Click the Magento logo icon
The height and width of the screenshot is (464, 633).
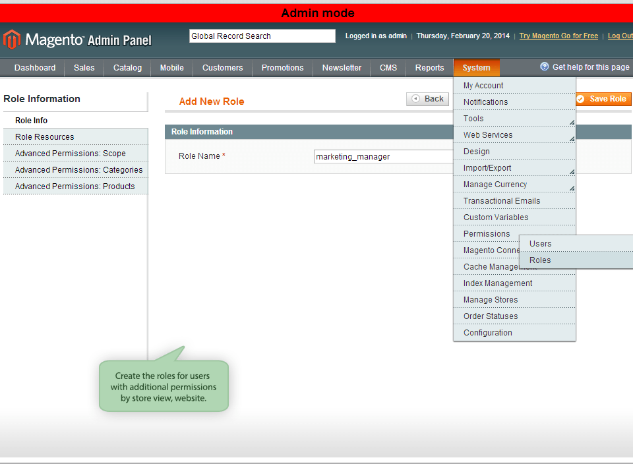[12, 40]
